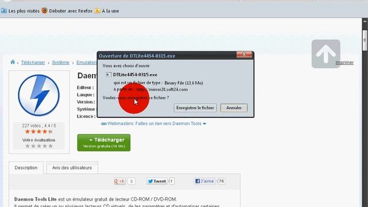
Task: Open the Télécharger breadcrumb link
Action: click(33, 63)
